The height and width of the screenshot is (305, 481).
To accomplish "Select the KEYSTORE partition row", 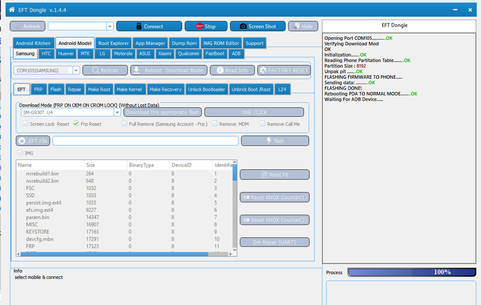I will coord(124,232).
